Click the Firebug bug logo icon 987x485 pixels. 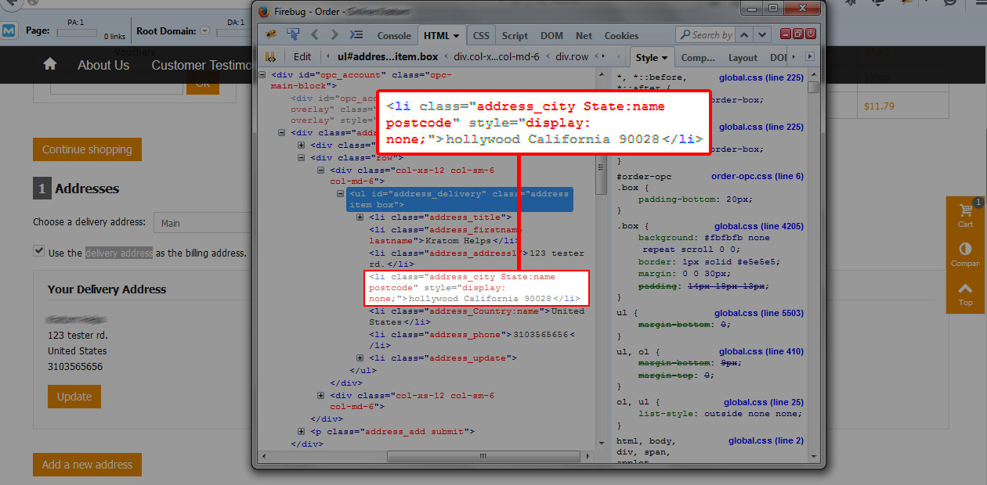(x=271, y=35)
